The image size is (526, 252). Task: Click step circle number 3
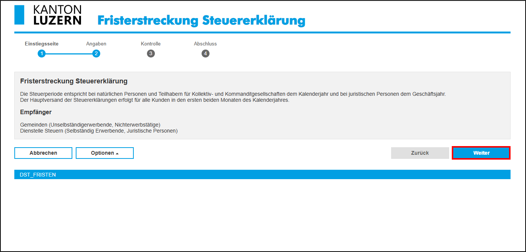(x=151, y=54)
